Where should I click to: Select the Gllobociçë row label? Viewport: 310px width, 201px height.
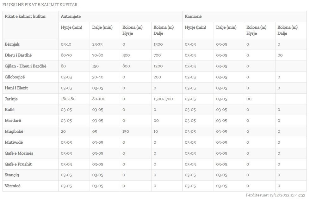point(15,77)
